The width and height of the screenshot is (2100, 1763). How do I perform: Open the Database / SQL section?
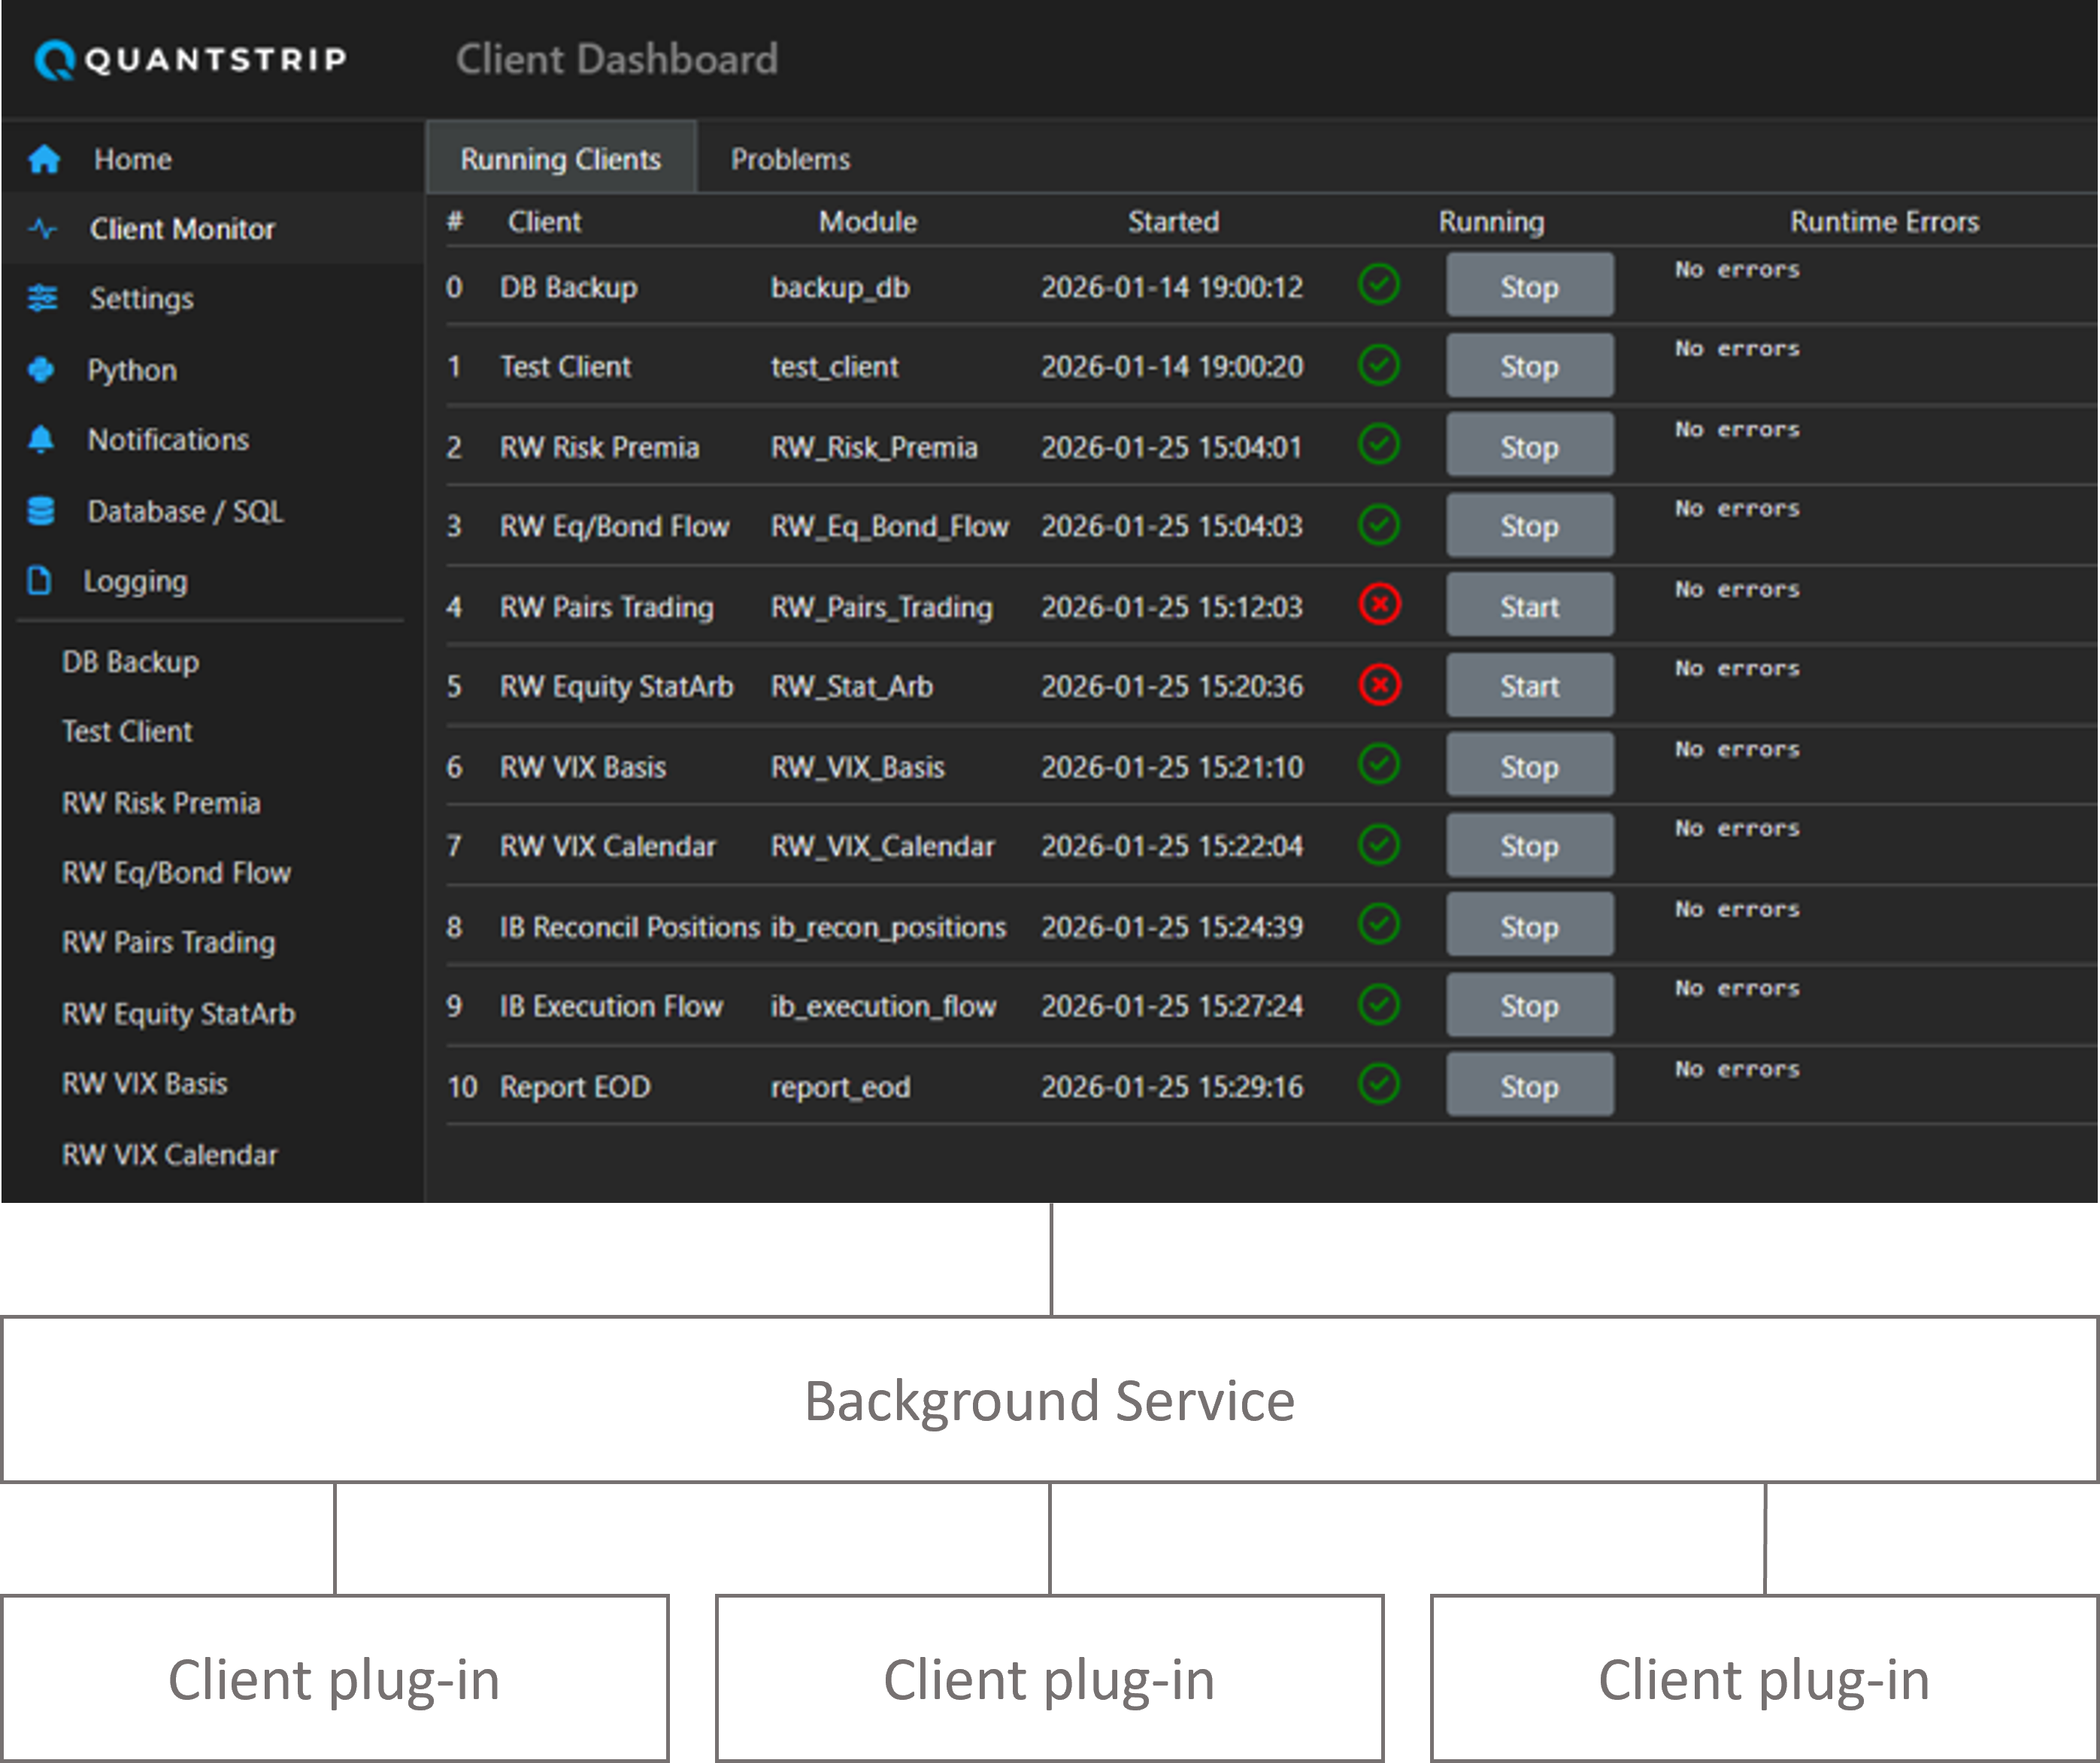(x=184, y=511)
